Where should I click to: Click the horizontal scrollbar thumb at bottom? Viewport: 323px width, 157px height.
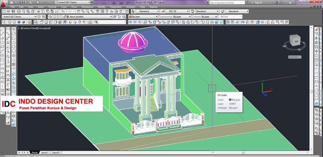243,153
